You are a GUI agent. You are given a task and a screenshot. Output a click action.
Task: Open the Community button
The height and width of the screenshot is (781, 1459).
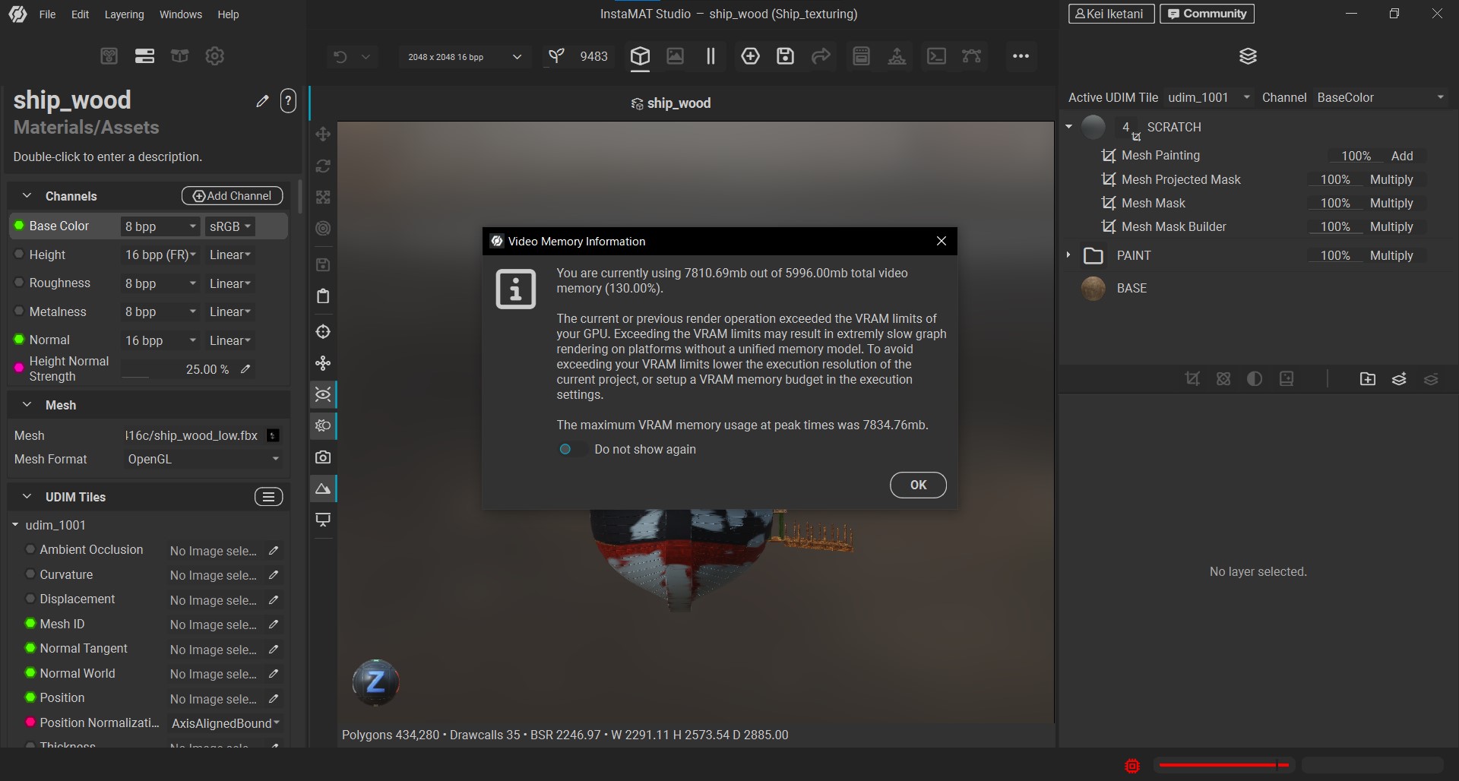pos(1207,14)
